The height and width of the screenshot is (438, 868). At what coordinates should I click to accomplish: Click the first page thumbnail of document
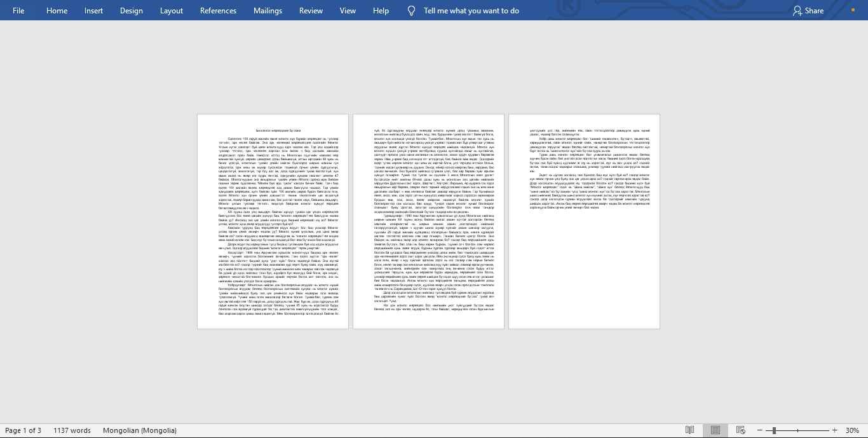pyautogui.click(x=273, y=221)
